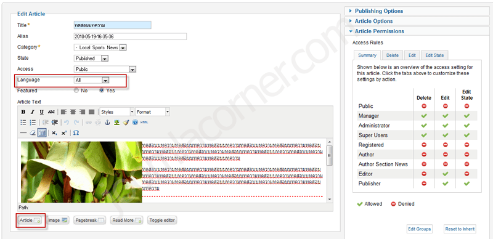
Task: Expand the Article Options panel
Action: point(418,21)
